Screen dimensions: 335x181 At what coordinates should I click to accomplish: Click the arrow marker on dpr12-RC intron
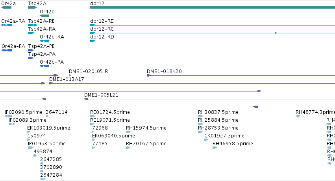tap(276, 33)
